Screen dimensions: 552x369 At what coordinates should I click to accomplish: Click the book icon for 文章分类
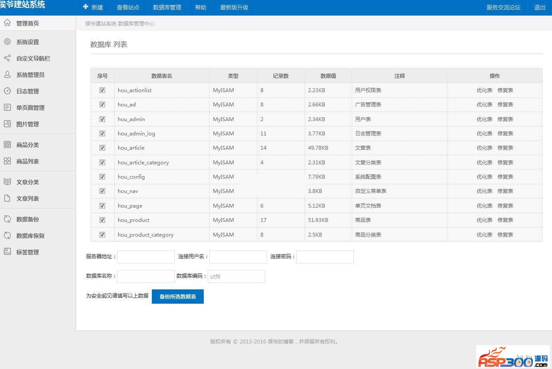(x=7, y=182)
